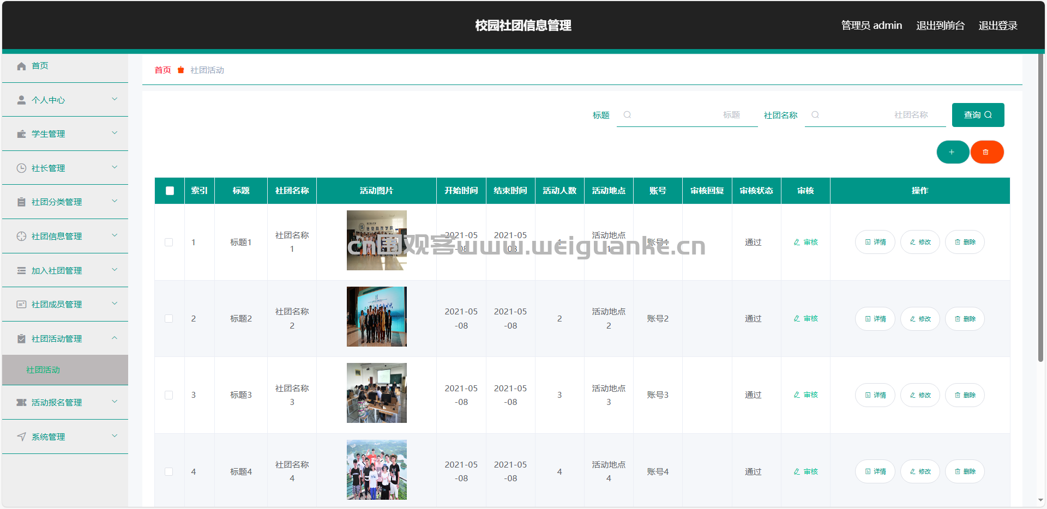Open 详情 for 标题4 row

pos(875,472)
